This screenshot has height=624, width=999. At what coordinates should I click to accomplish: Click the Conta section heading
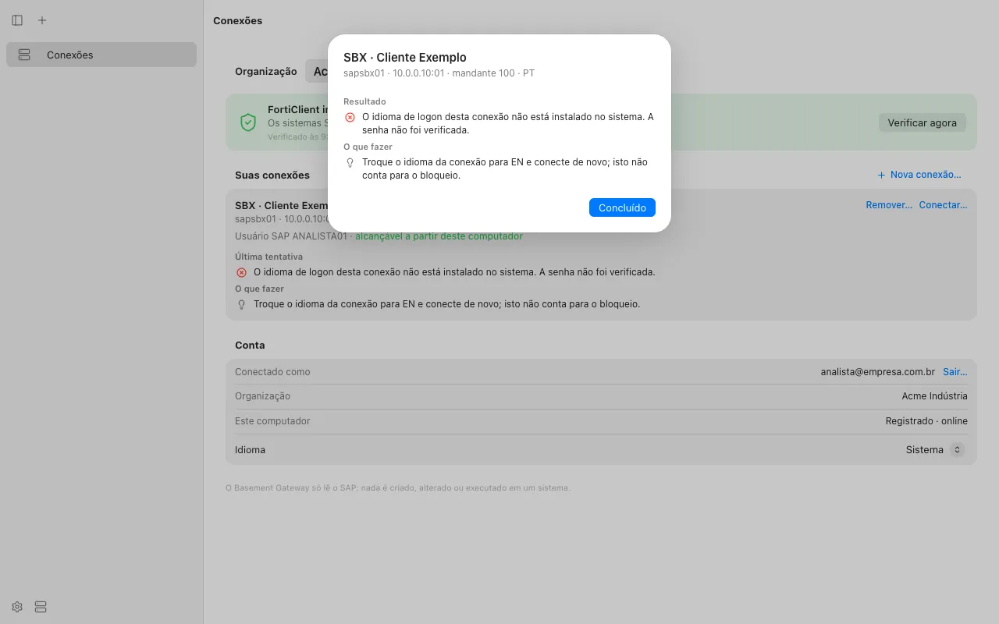(250, 345)
